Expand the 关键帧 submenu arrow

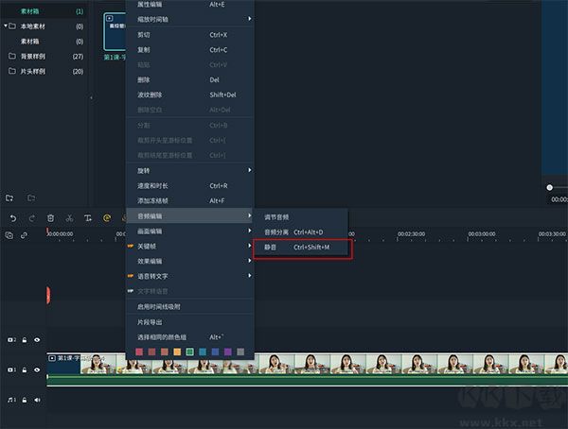pos(250,246)
